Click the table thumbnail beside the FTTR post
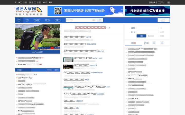 [x=68, y=88]
